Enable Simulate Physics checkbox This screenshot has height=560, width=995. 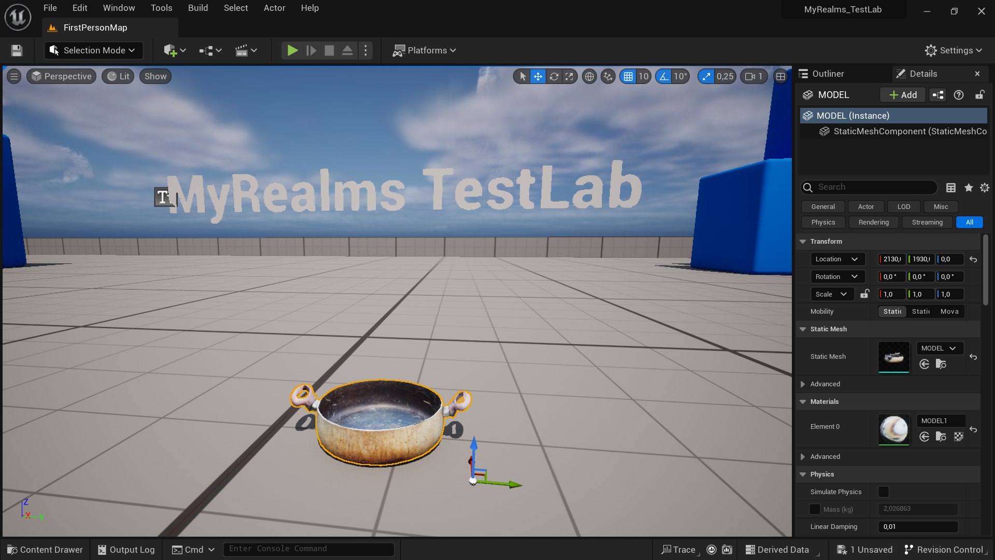click(884, 492)
